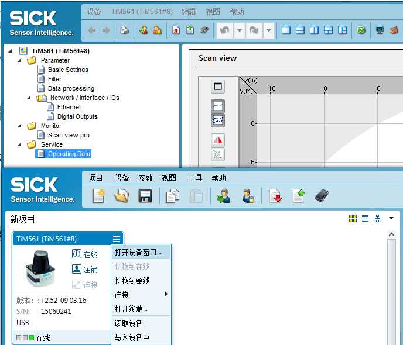Click the undo button in upper toolbar

(x=225, y=30)
